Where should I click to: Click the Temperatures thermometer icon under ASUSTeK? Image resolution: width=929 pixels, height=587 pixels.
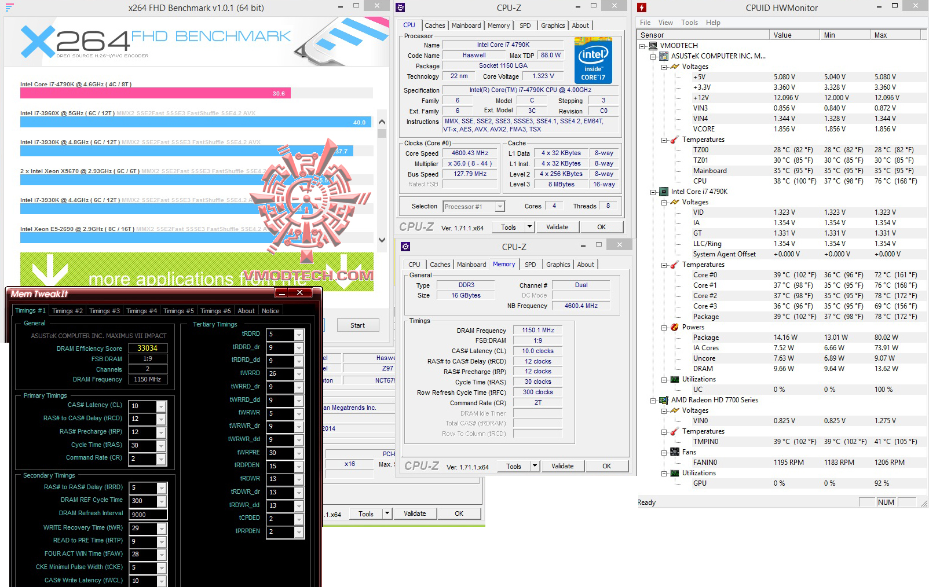pos(674,140)
